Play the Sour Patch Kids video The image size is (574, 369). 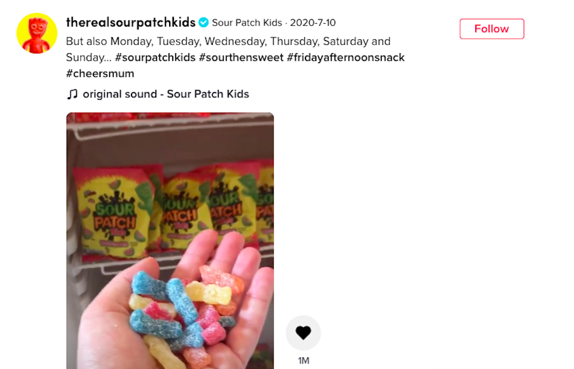(170, 241)
